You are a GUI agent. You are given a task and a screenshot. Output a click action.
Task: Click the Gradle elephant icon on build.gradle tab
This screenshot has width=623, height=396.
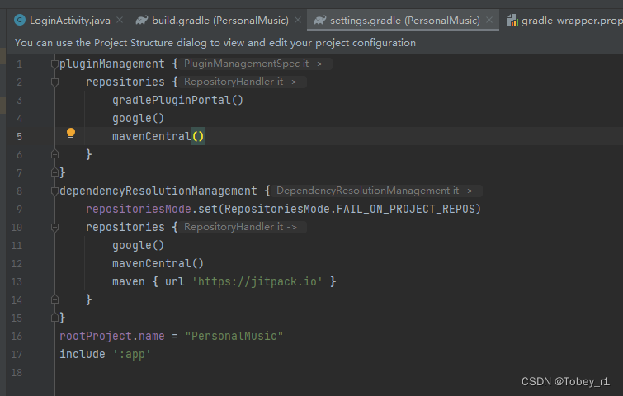click(142, 20)
